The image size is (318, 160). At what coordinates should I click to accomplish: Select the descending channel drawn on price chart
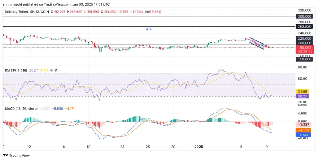tap(257, 43)
